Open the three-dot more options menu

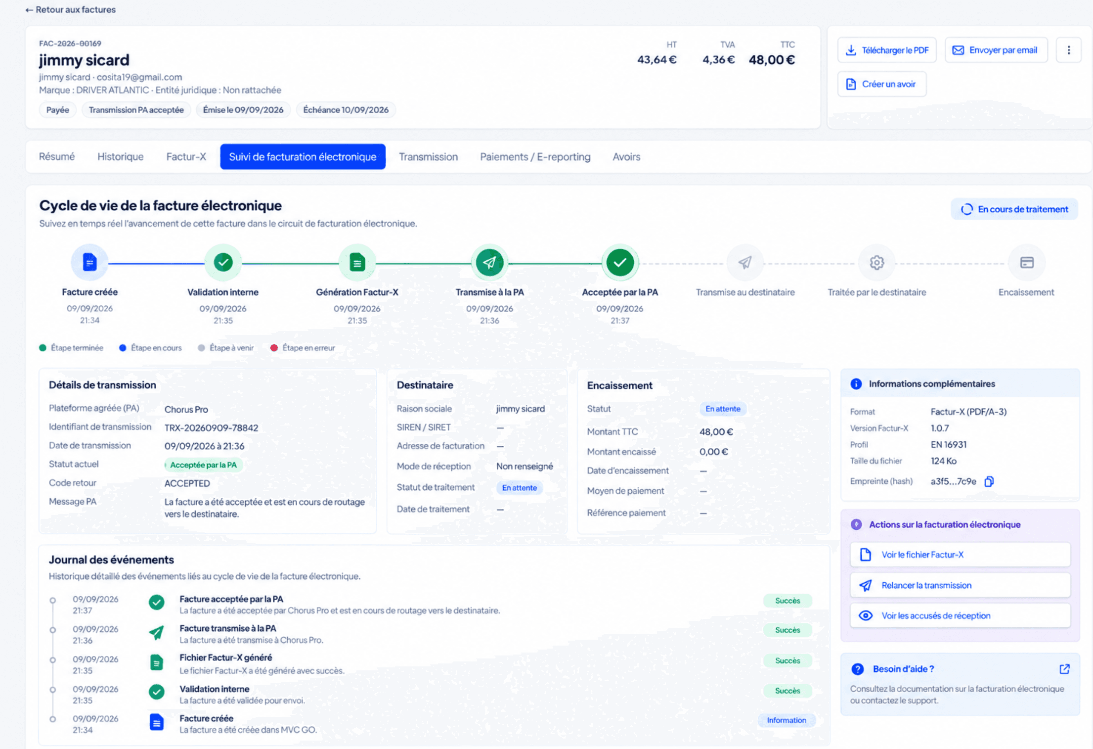tap(1069, 50)
